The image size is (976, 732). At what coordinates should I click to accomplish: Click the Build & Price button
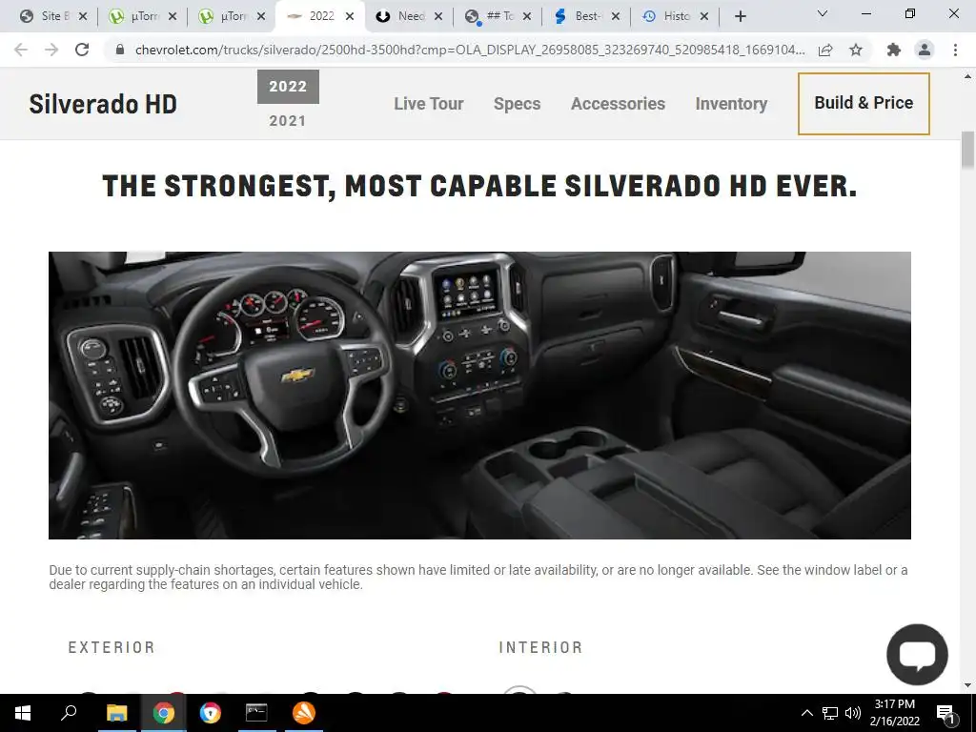pyautogui.click(x=864, y=103)
